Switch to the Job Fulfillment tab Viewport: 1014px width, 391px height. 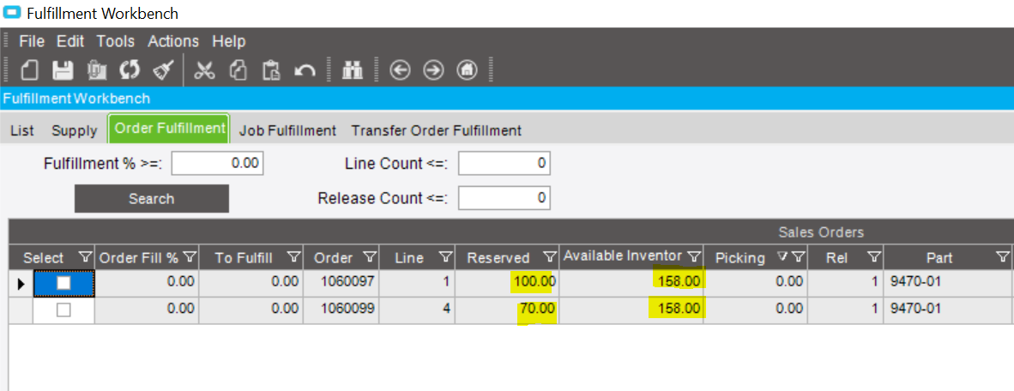(x=287, y=130)
